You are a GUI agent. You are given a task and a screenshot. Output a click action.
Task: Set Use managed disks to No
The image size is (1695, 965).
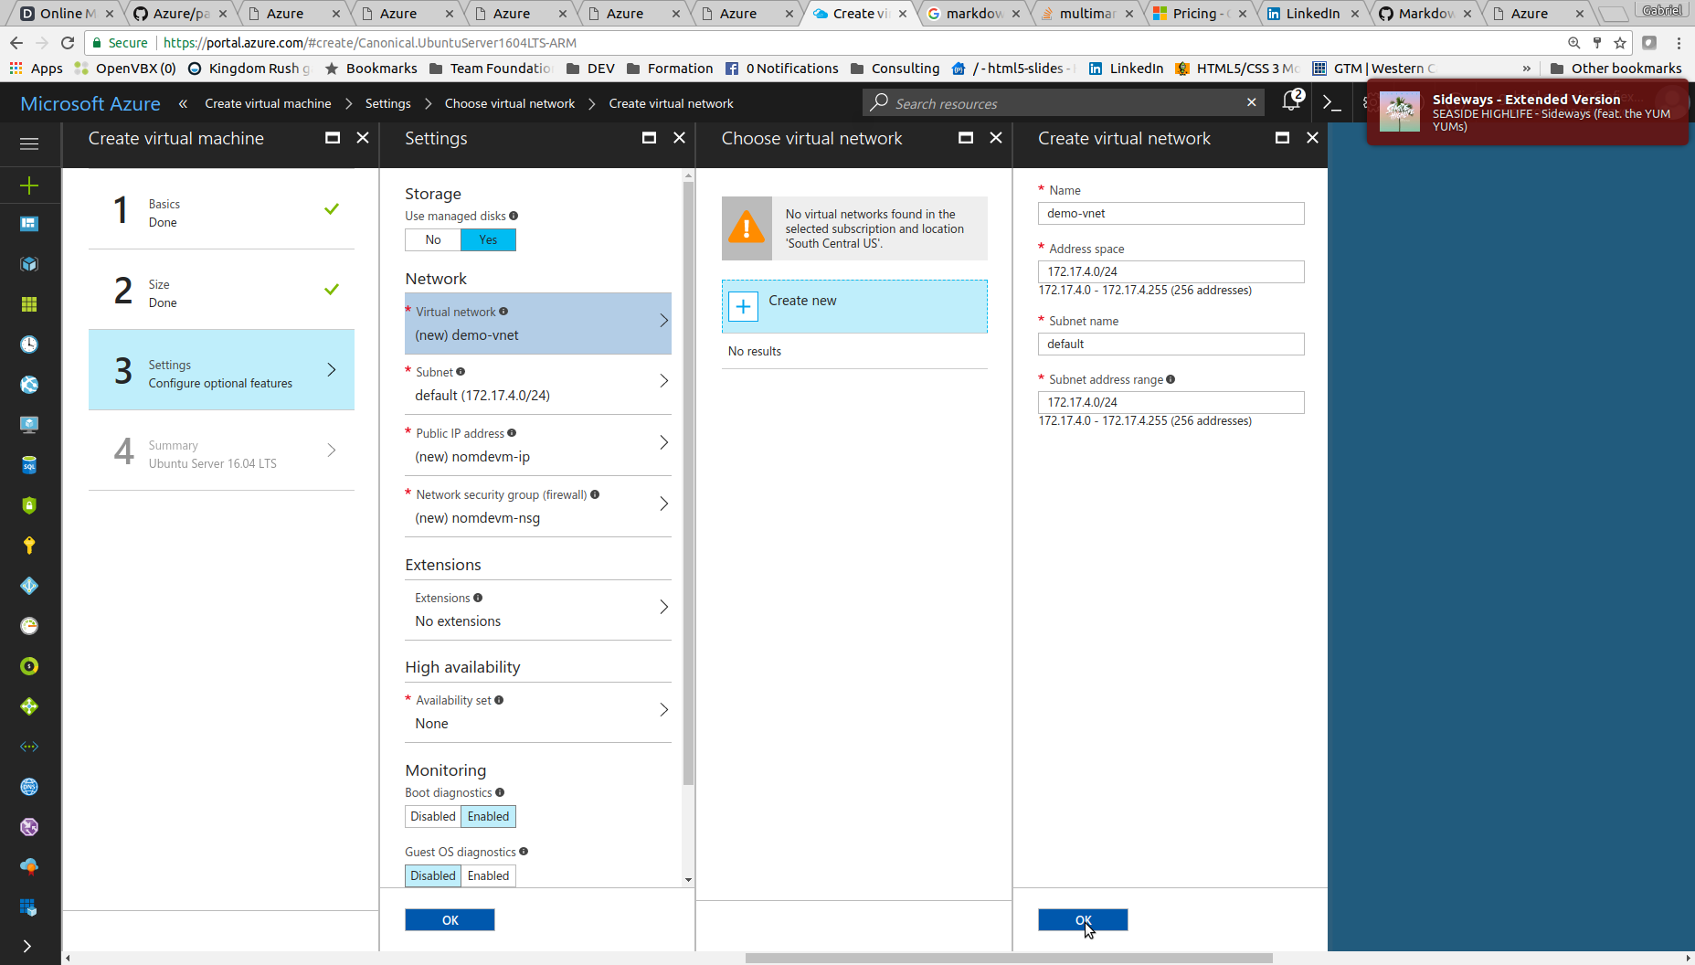click(433, 239)
